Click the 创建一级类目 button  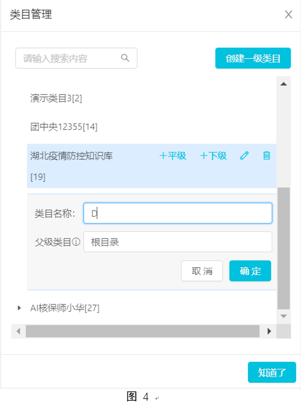pos(253,58)
